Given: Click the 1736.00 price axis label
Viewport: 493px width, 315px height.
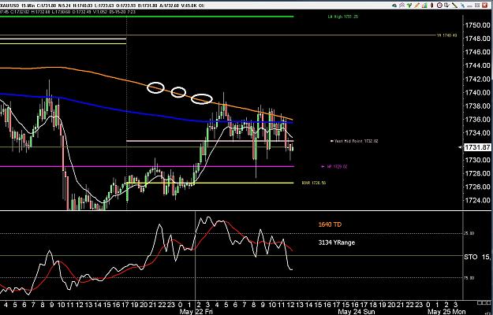Looking at the screenshot, I should tap(477, 120).
